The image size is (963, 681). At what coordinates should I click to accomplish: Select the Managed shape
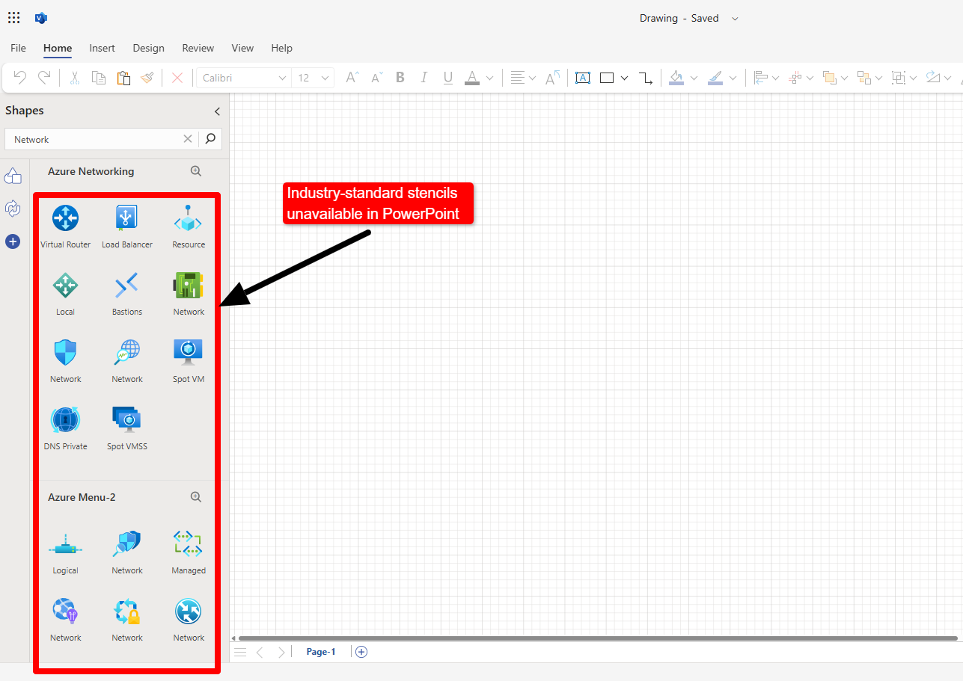(x=189, y=553)
